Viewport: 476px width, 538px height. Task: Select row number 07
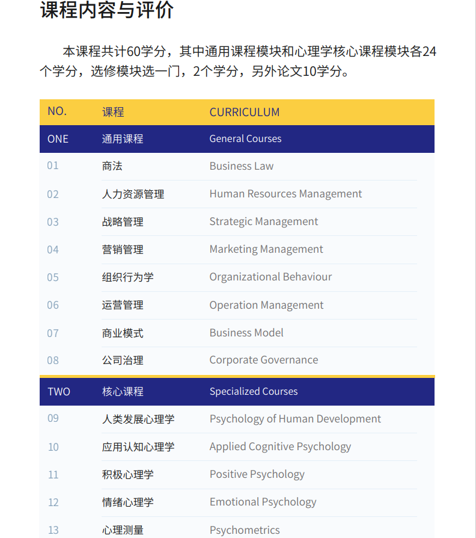click(x=53, y=333)
